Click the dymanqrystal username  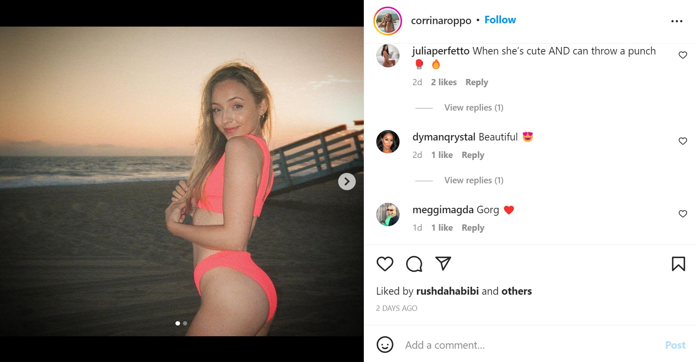[x=443, y=137]
